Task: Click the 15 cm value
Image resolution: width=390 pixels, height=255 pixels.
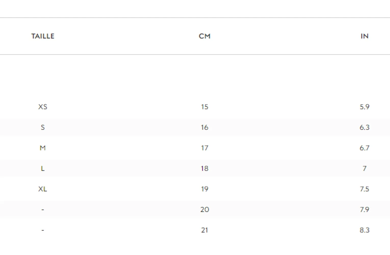Action: point(205,107)
